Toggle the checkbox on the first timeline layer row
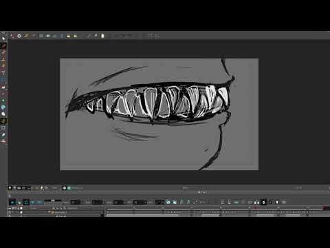330x248 pixels. point(21,212)
